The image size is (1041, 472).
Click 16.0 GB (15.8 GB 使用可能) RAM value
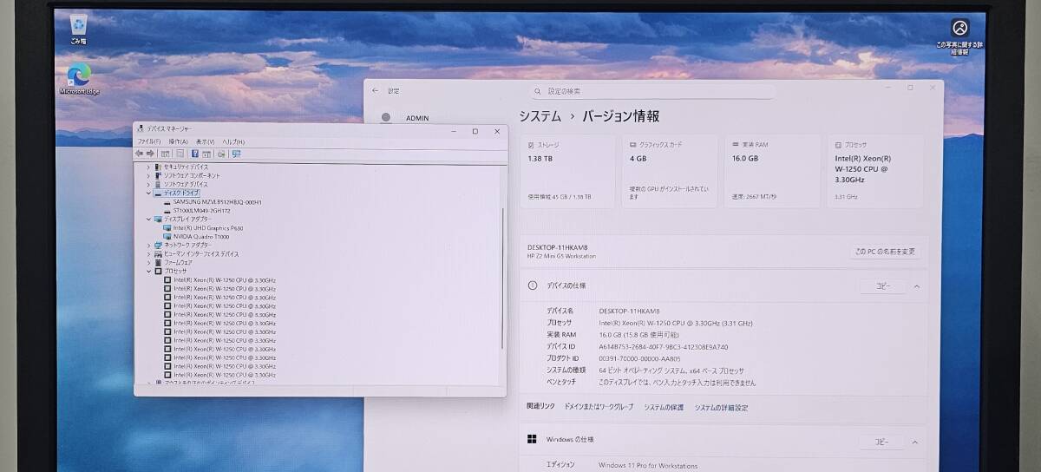pyautogui.click(x=640, y=334)
